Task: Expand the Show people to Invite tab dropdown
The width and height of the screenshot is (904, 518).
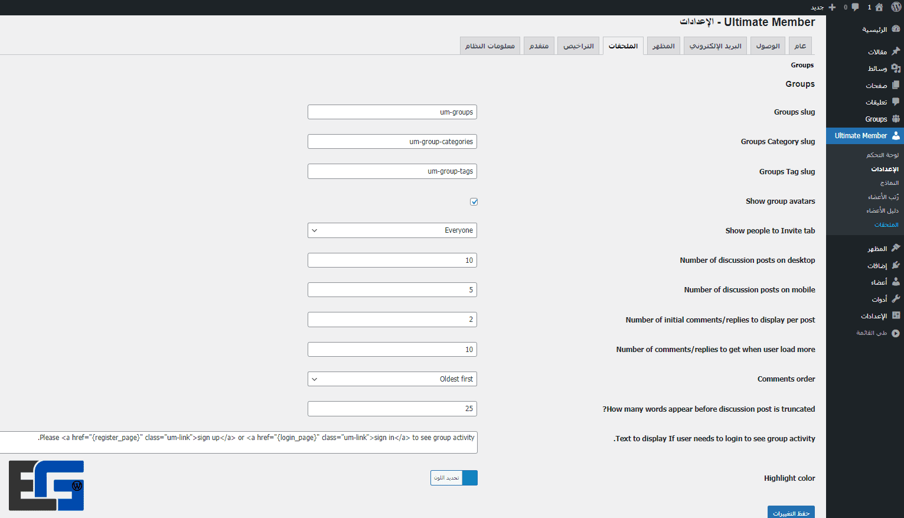Action: click(x=392, y=230)
